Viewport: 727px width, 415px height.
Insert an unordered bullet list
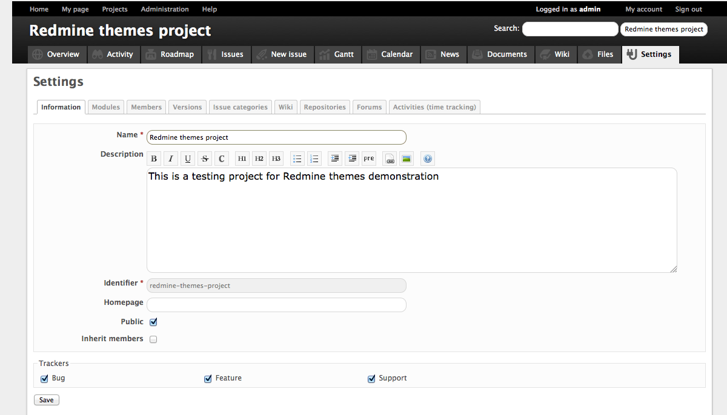click(x=297, y=158)
